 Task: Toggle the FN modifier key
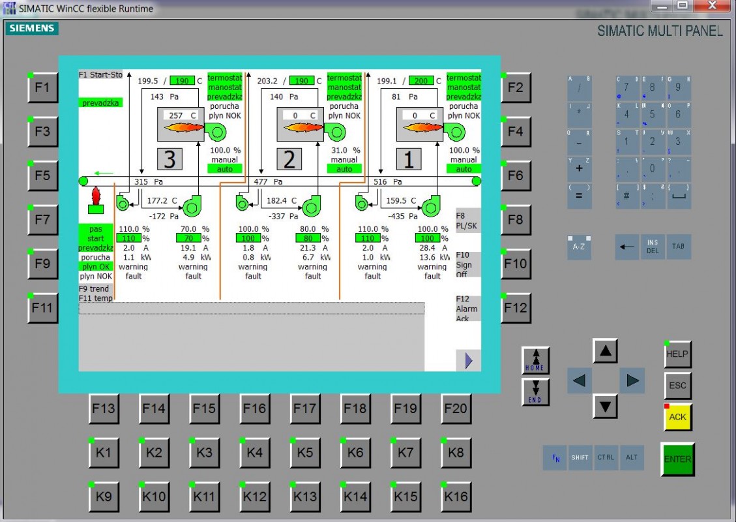pyautogui.click(x=555, y=457)
